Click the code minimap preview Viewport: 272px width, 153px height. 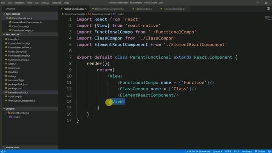pyautogui.click(x=268, y=18)
